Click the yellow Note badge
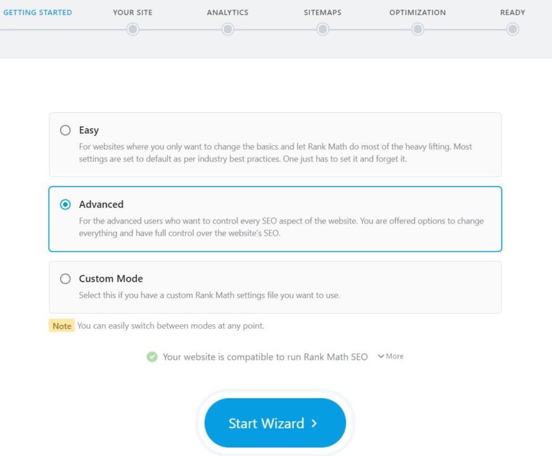 (x=61, y=326)
